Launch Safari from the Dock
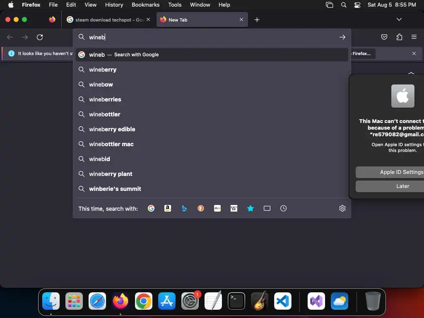424x318 pixels. (x=97, y=301)
